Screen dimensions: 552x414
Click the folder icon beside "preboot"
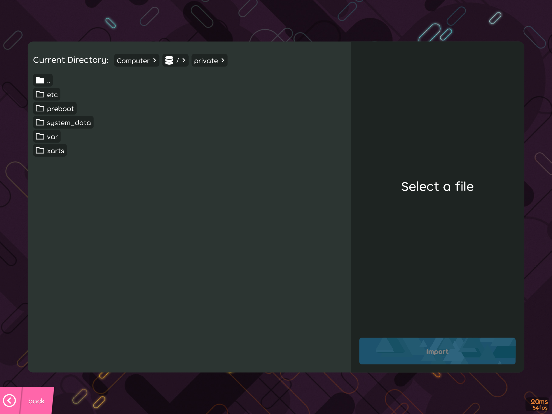click(40, 108)
